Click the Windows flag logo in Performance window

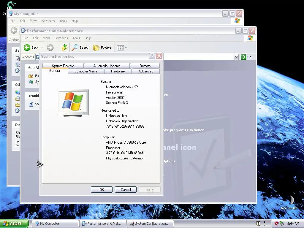[250, 38]
